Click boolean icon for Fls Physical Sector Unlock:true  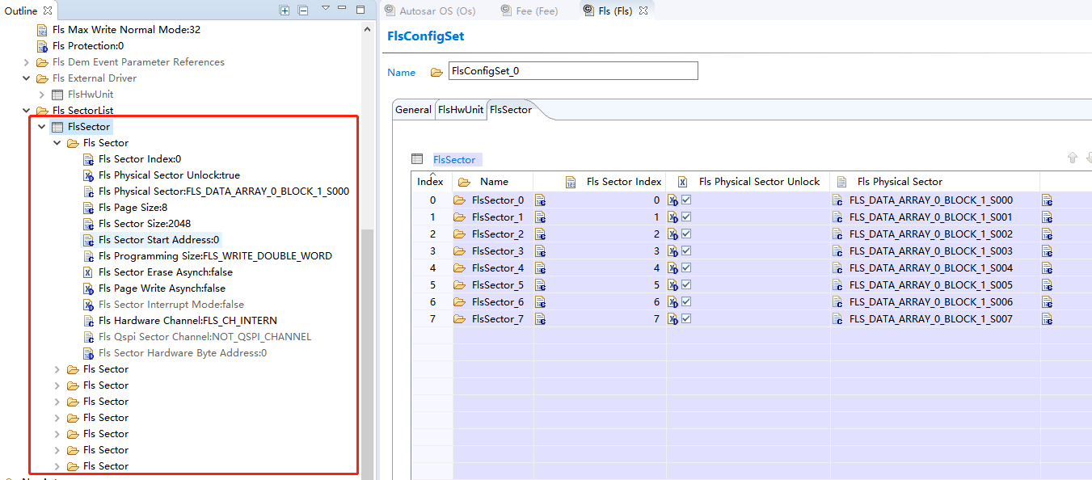click(89, 175)
